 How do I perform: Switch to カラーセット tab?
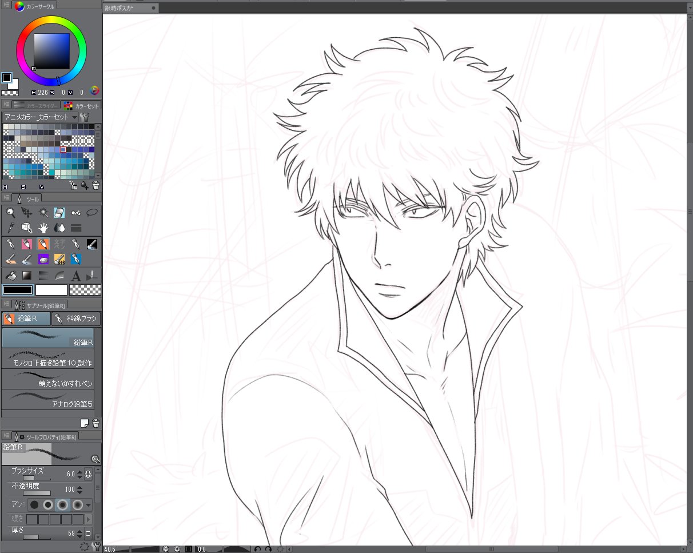(82, 105)
